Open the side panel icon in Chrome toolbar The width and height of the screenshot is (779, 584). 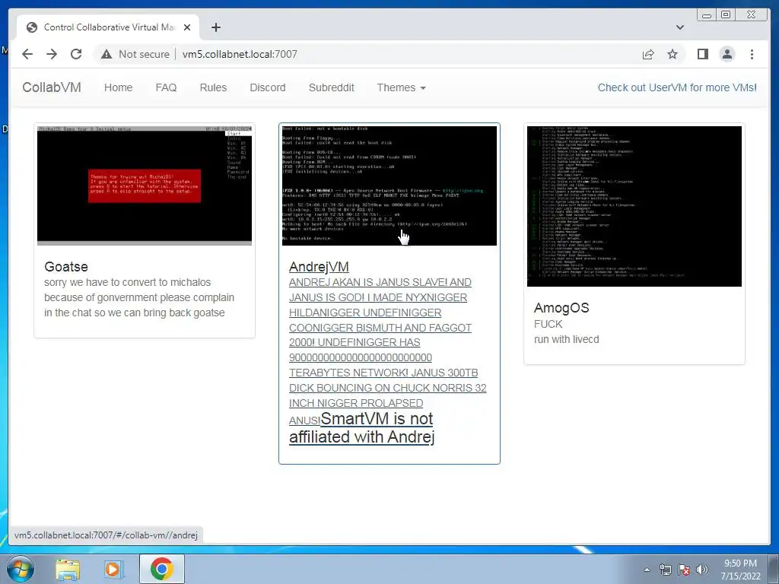tap(702, 54)
